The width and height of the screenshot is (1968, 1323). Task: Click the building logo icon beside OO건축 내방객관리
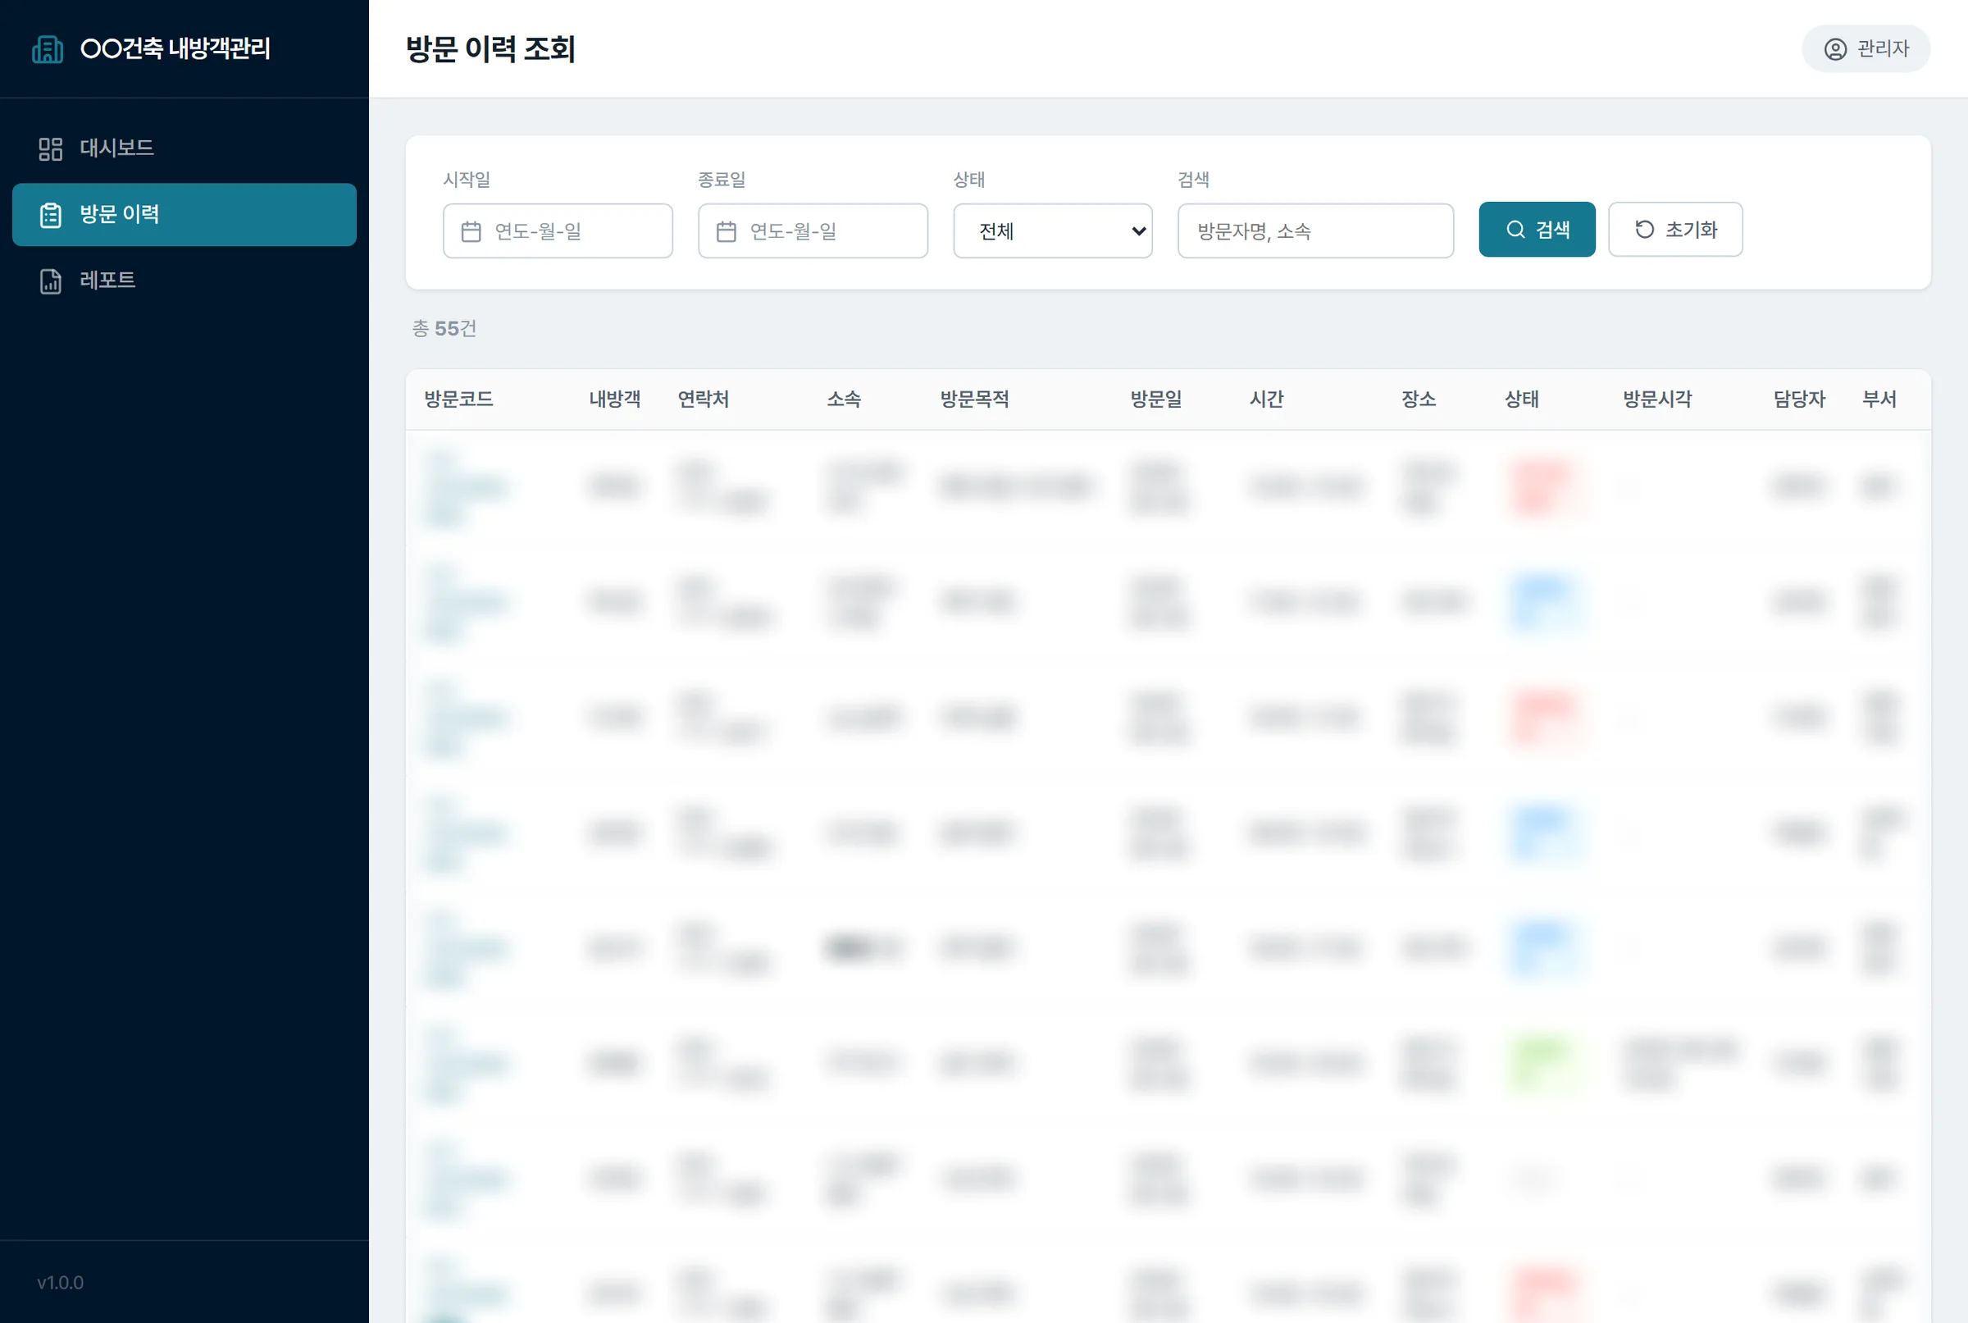[x=48, y=49]
